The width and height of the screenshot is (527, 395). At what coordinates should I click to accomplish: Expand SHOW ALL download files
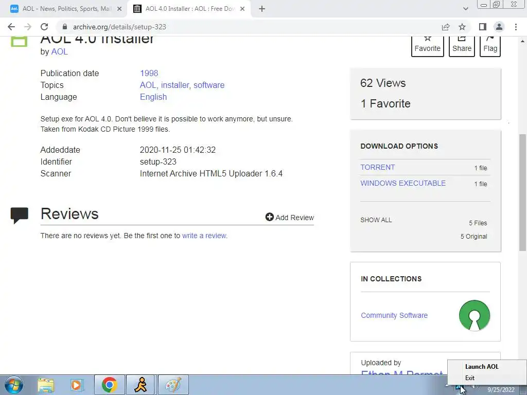(376, 220)
